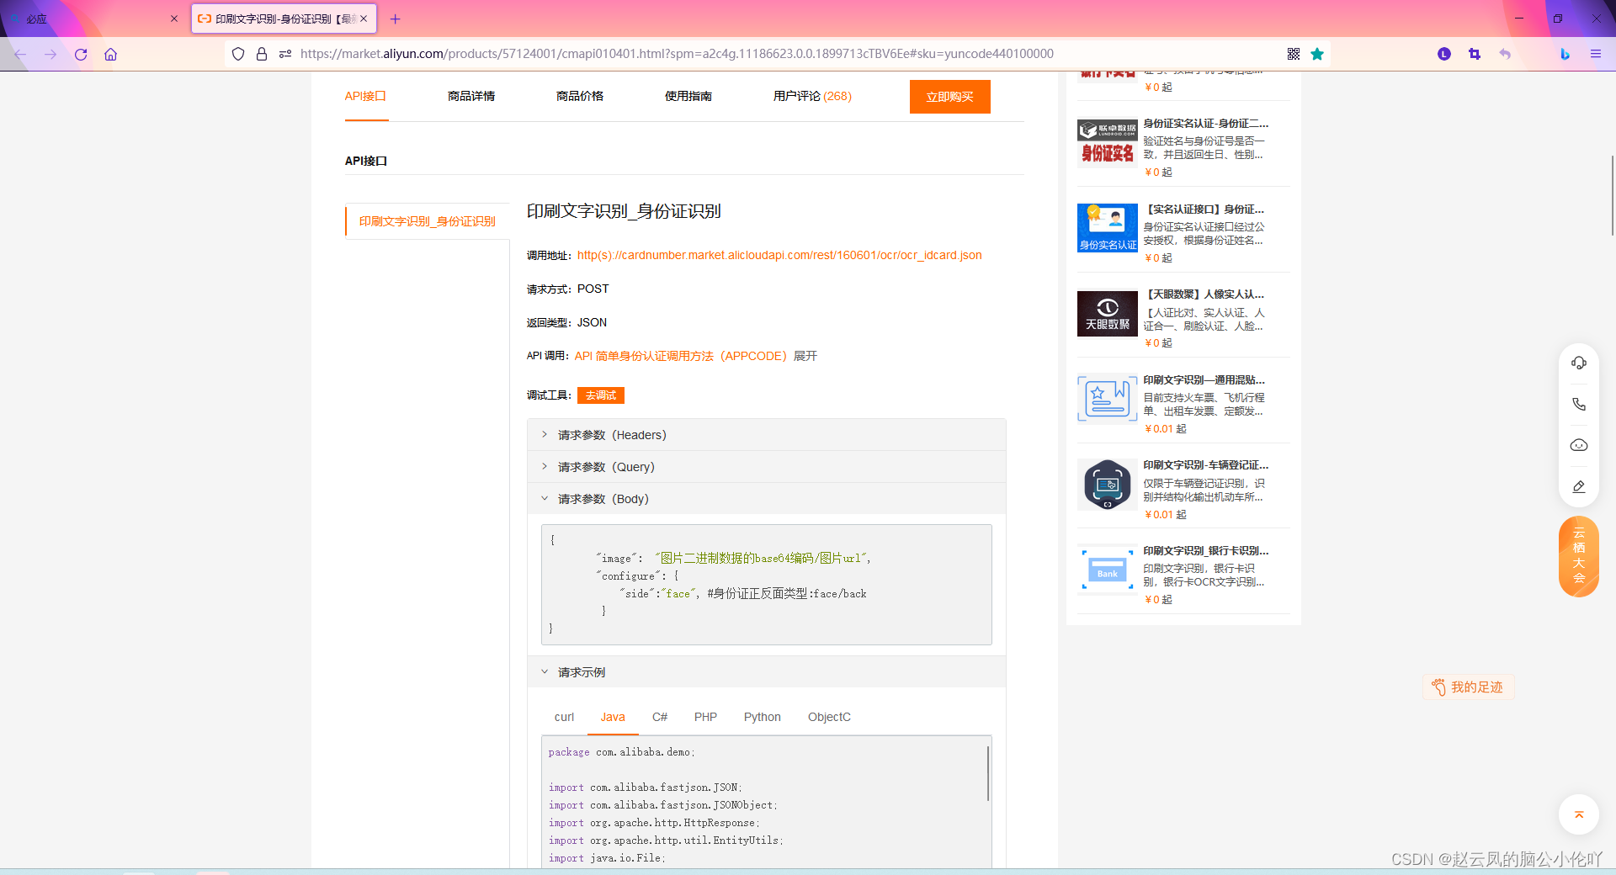This screenshot has height=875, width=1616.
Task: Open the browser home page icon
Action: click(110, 54)
